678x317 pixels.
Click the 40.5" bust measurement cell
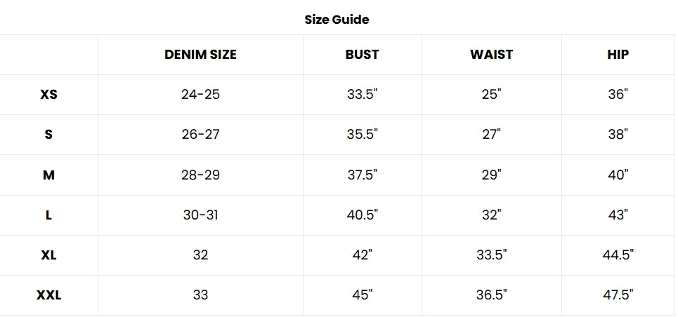point(362,215)
